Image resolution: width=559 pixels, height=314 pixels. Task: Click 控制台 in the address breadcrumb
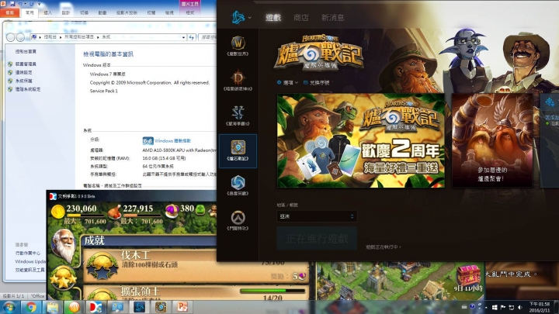pyautogui.click(x=50, y=37)
